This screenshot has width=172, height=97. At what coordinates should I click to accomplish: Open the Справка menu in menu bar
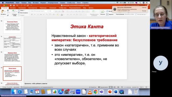pos(85,3)
